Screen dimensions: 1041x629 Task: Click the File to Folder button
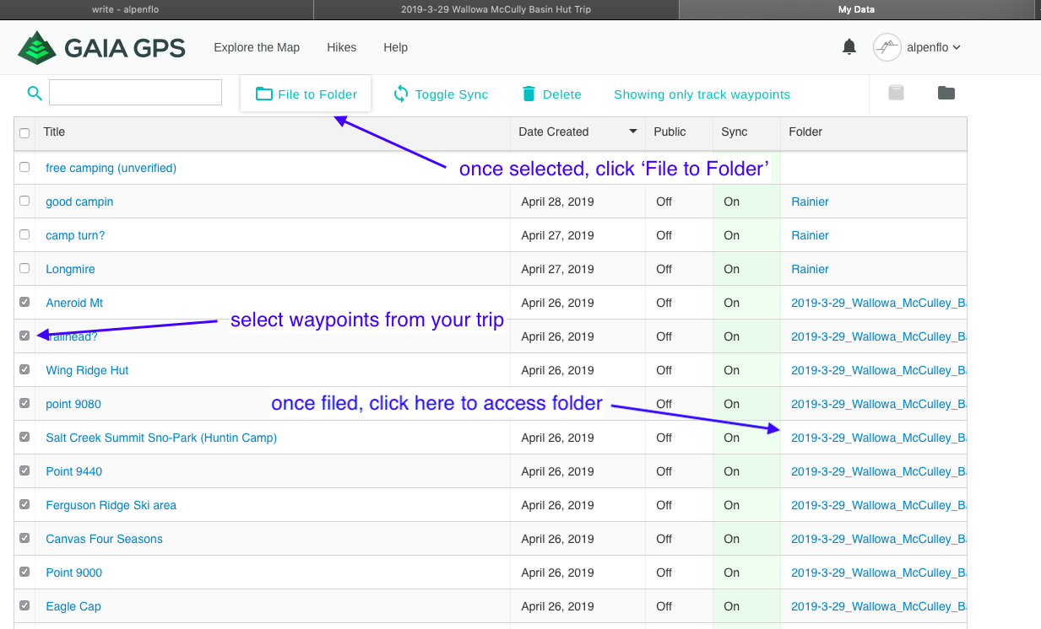(306, 94)
